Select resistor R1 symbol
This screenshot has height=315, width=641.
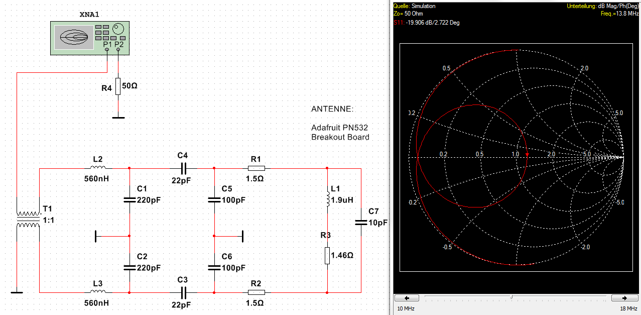point(257,168)
